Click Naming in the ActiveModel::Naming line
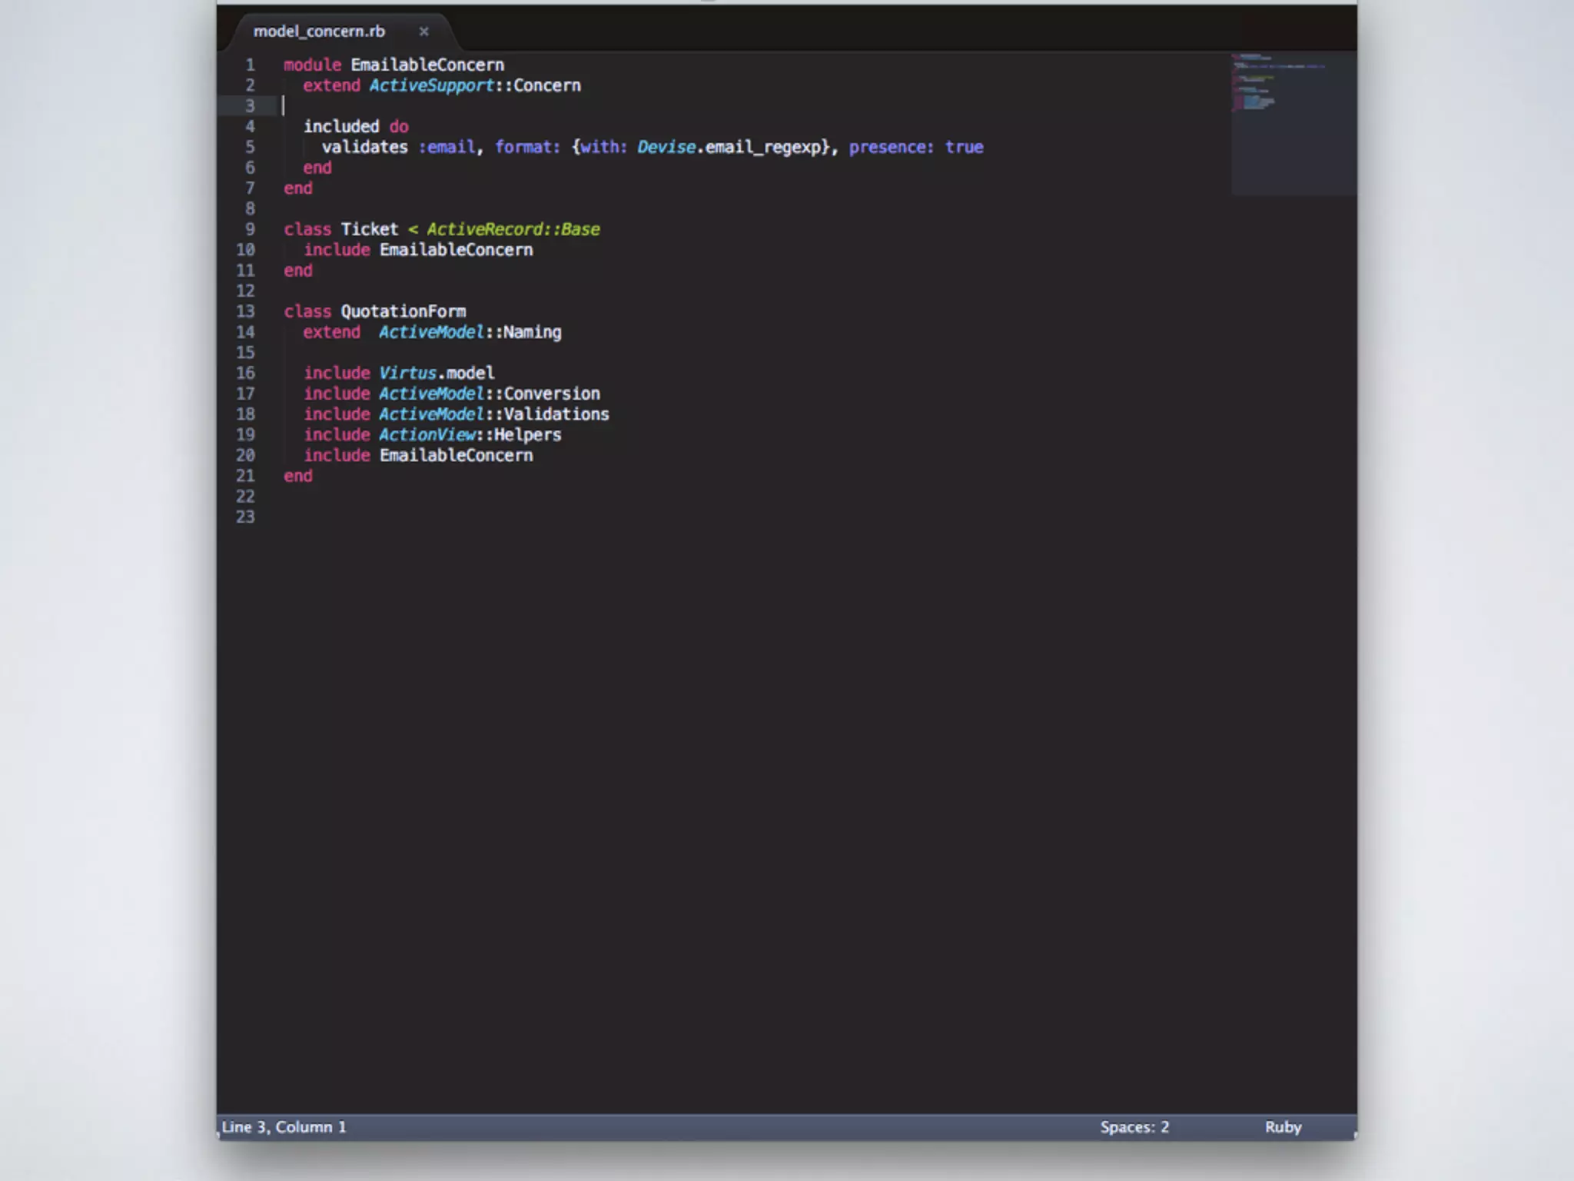 tap(532, 332)
